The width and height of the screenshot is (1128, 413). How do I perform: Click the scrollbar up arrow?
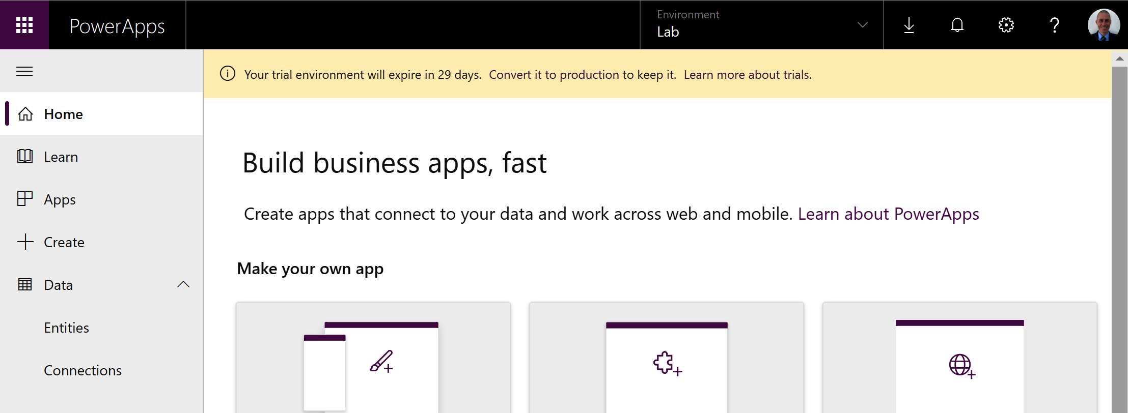[1119, 58]
